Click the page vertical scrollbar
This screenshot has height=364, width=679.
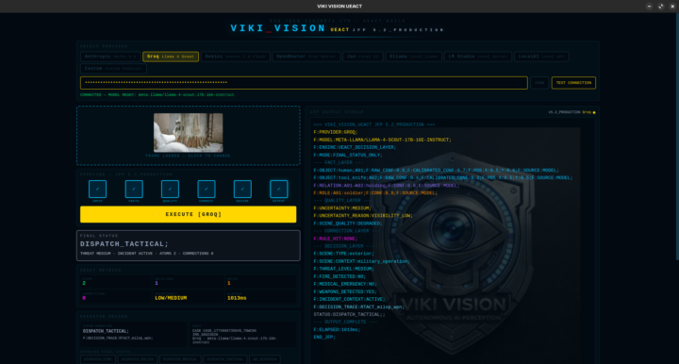677,137
